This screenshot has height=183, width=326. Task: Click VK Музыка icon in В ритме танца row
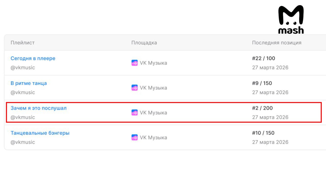pos(134,88)
